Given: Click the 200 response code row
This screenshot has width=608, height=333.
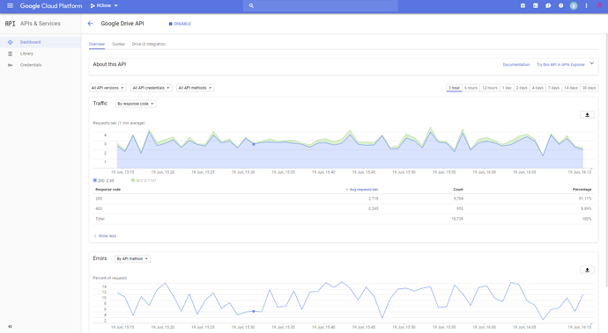Looking at the screenshot, I should 344,199.
